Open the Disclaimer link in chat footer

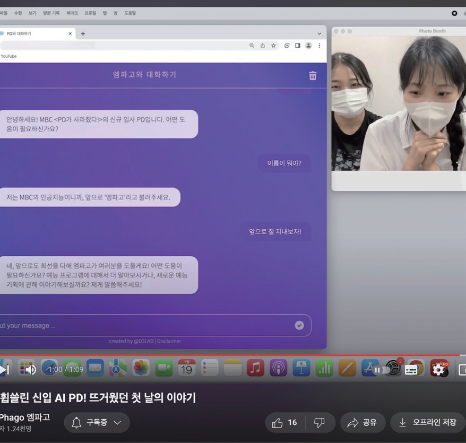click(169, 341)
